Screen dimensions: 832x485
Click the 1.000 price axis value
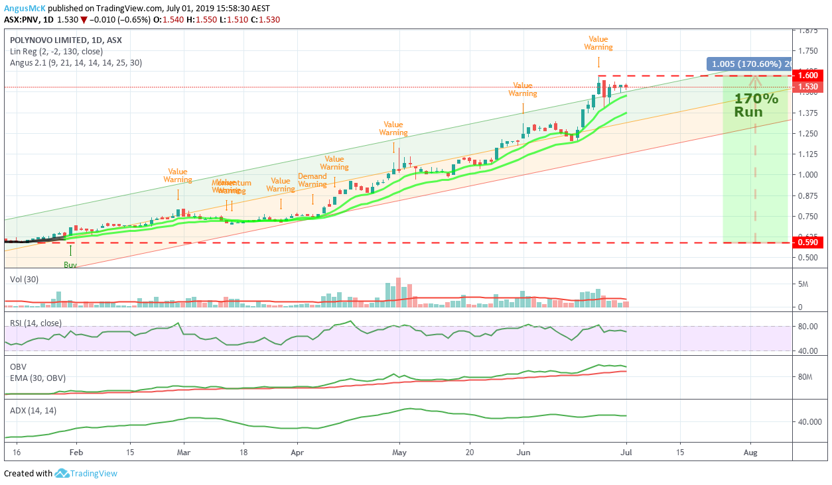(x=807, y=175)
